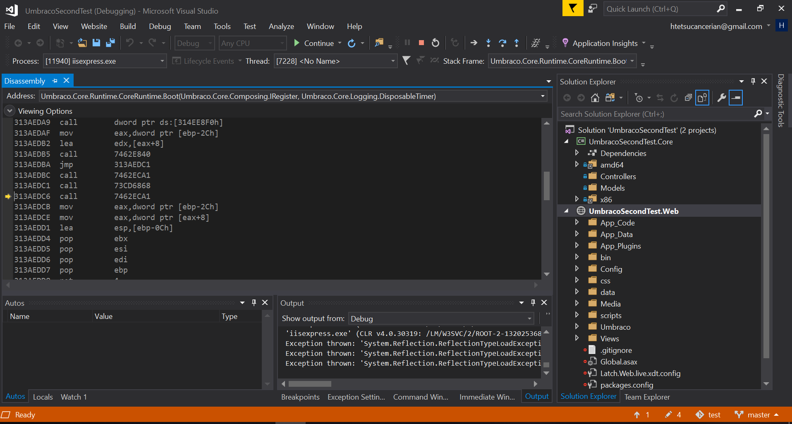This screenshot has width=792, height=424.
Task: Collapse the UmbracoSecondTest.Web project
Action: (x=567, y=211)
